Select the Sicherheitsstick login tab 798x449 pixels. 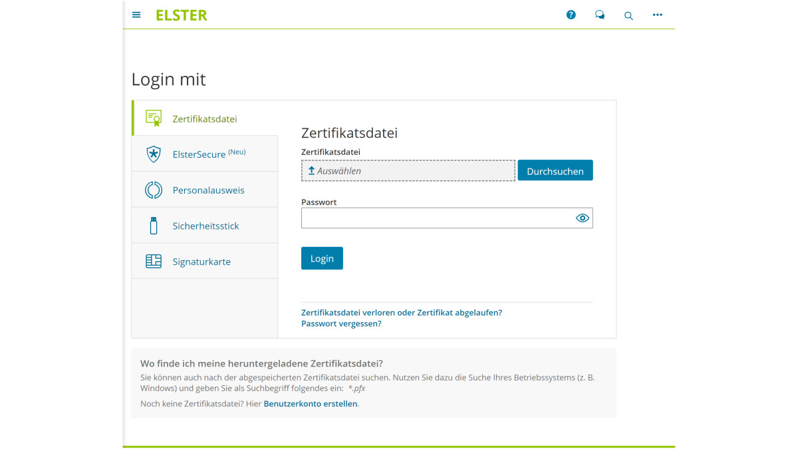pyautogui.click(x=205, y=225)
